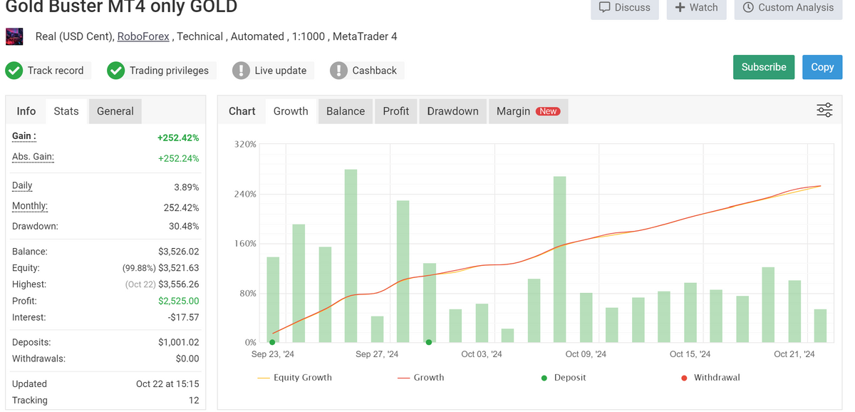Switch to the General tab
Screen dimensions: 855x412
(x=115, y=111)
